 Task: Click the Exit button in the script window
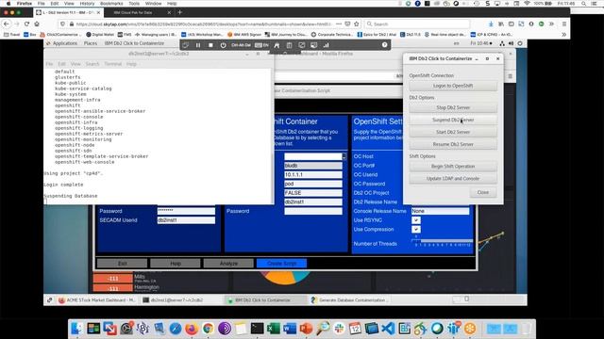122,264
